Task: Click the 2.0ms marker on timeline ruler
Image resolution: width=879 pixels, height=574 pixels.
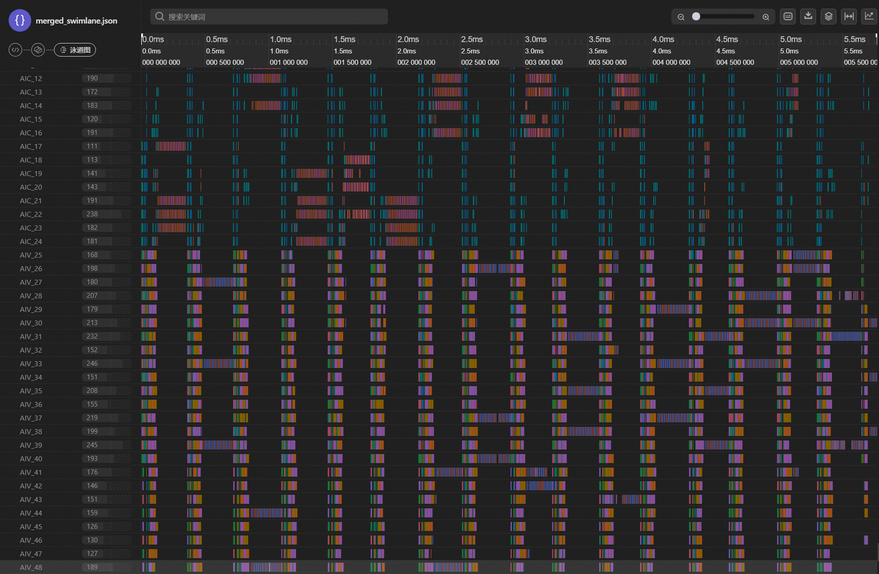Action: pos(408,39)
